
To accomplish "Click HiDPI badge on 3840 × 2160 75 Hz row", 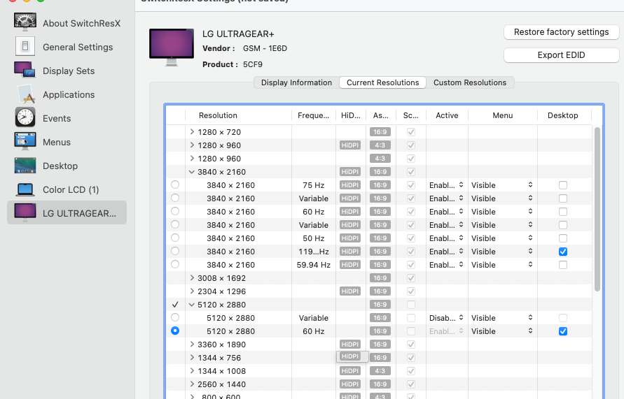I will [x=350, y=185].
